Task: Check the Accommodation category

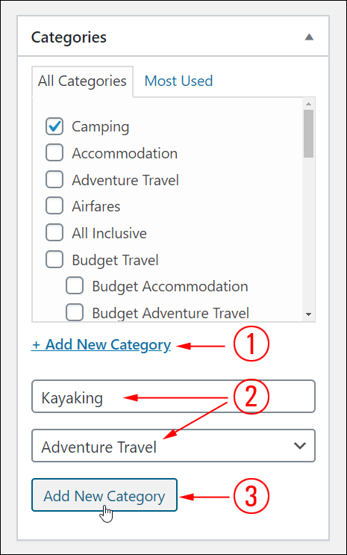Action: click(54, 153)
